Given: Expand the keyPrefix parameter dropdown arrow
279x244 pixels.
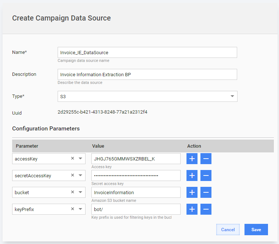Looking at the screenshot, I should coord(80,209).
